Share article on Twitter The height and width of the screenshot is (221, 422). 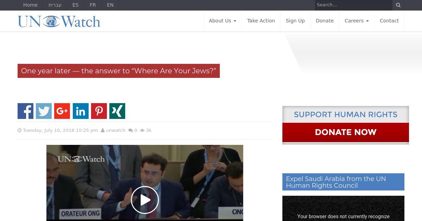click(x=44, y=111)
